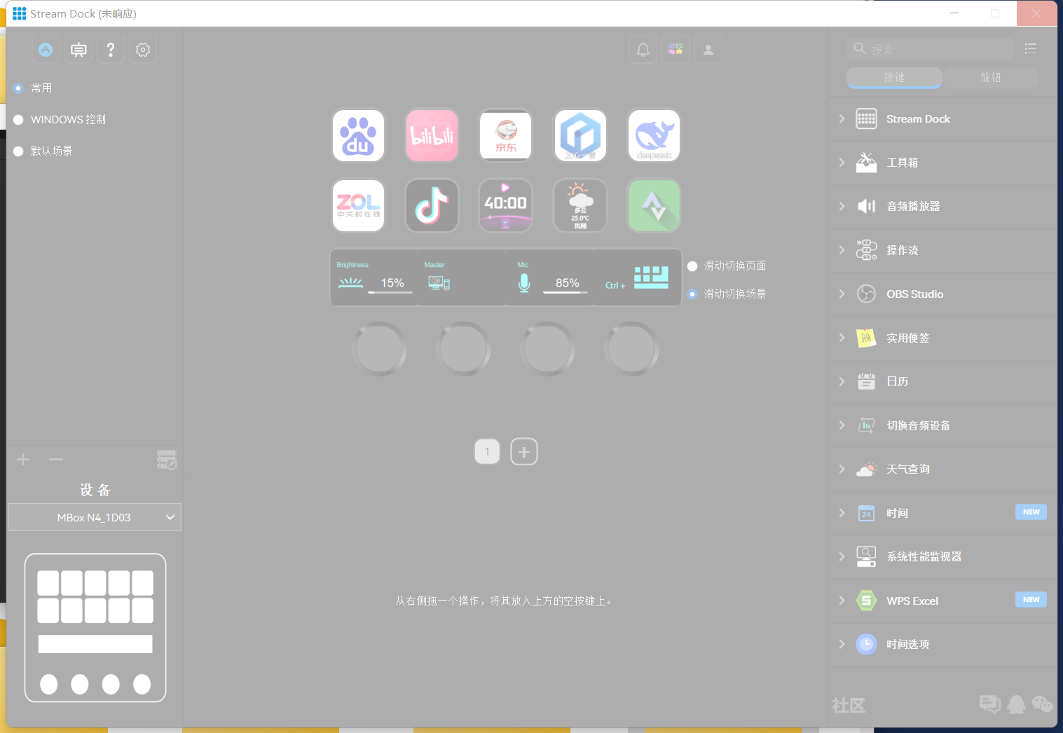Image resolution: width=1063 pixels, height=733 pixels.
Task: Select the weather 25.0°C key
Action: [580, 205]
